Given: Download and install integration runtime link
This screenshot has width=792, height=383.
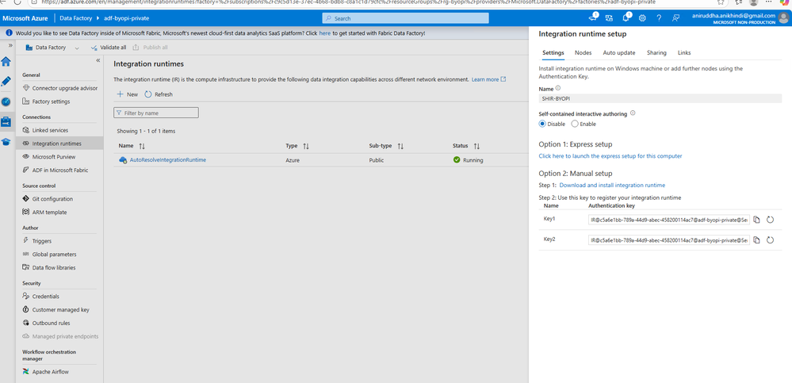Looking at the screenshot, I should pyautogui.click(x=612, y=186).
